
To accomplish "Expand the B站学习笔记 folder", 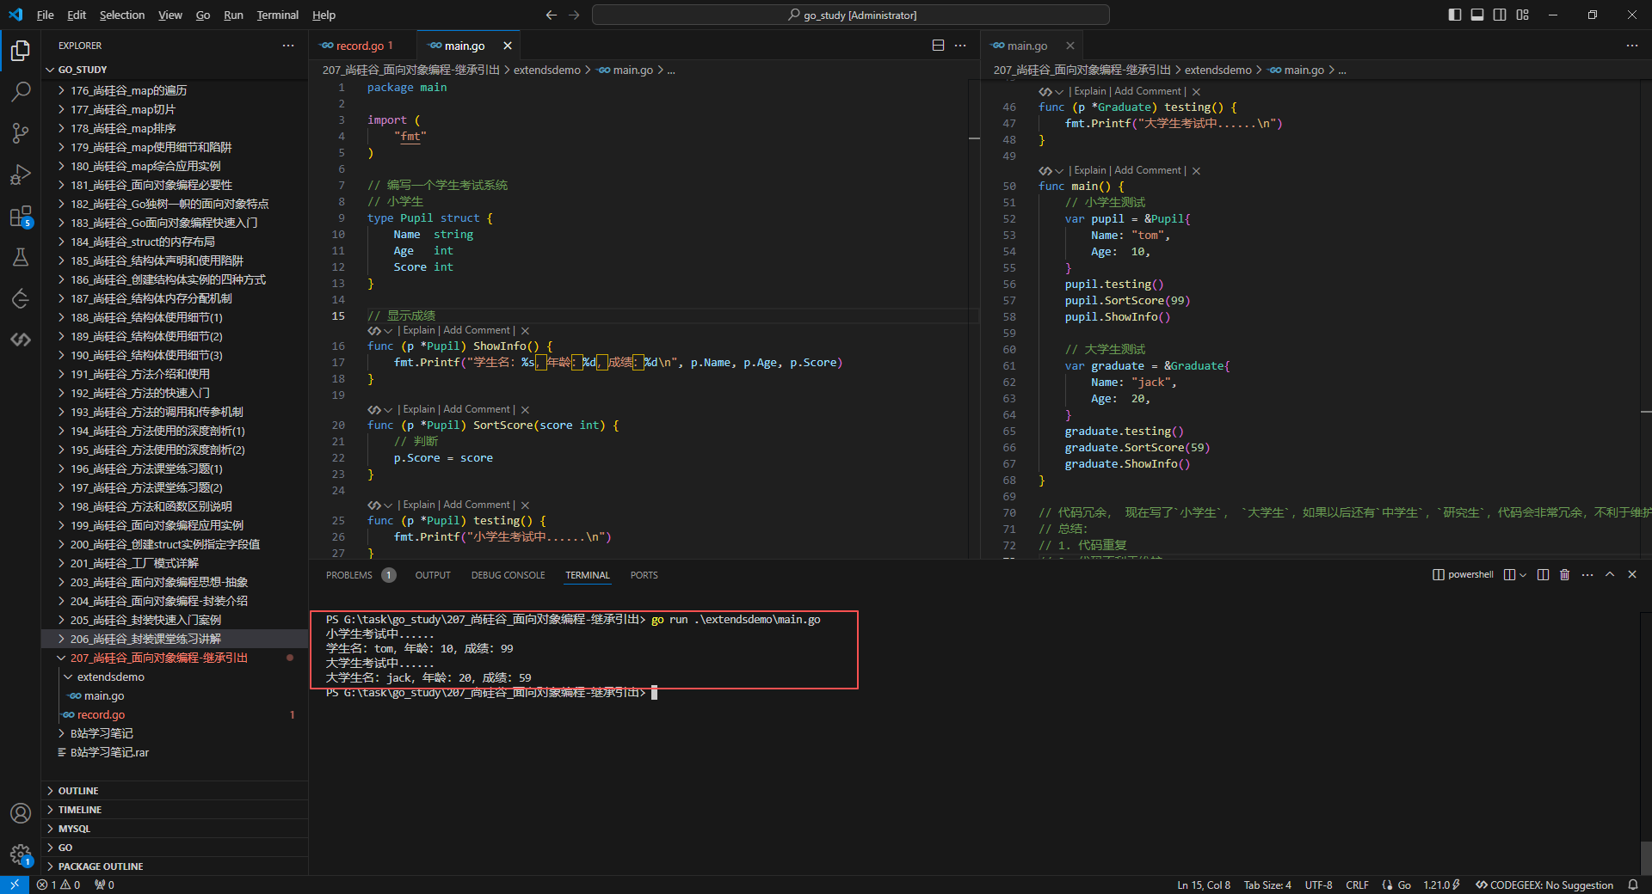I will [x=176, y=733].
